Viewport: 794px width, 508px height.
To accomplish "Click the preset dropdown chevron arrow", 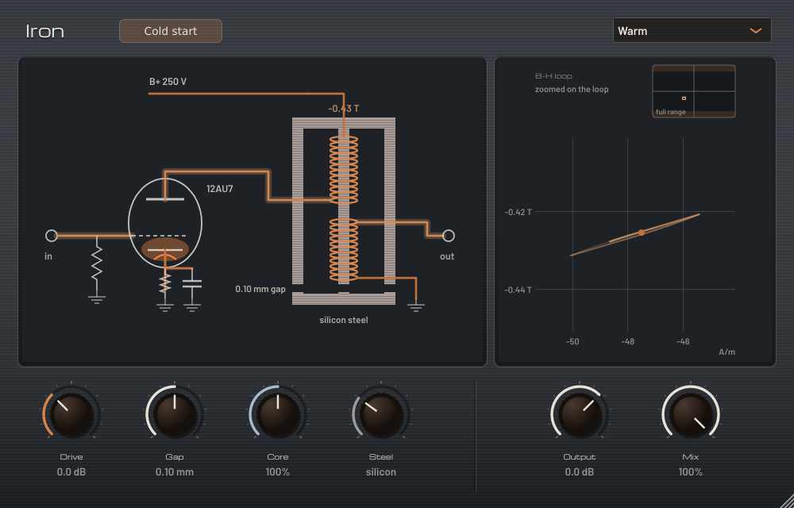I will [756, 31].
